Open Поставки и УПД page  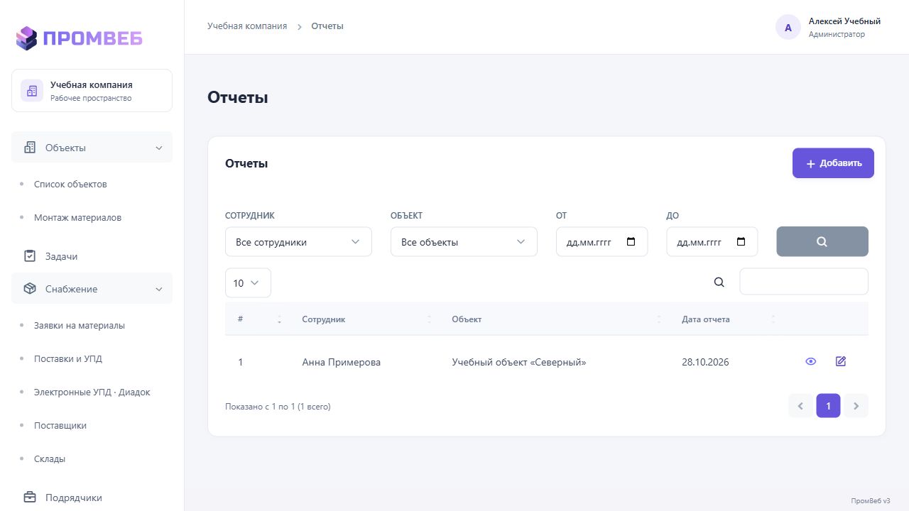(68, 358)
